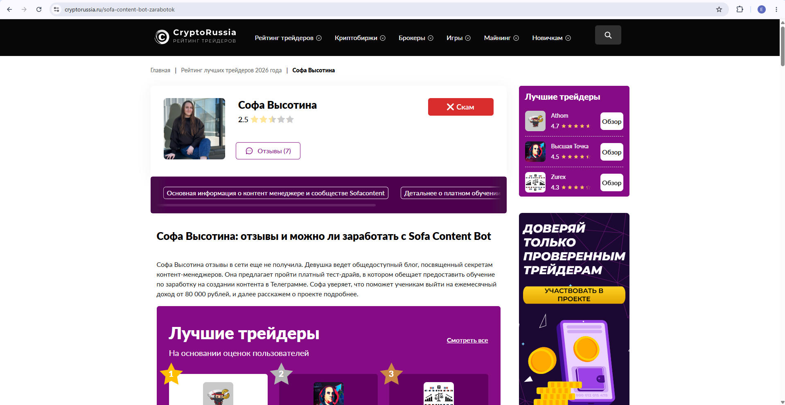Click the Обзор button for Zurex
Viewport: 785px width, 405px height.
click(612, 183)
